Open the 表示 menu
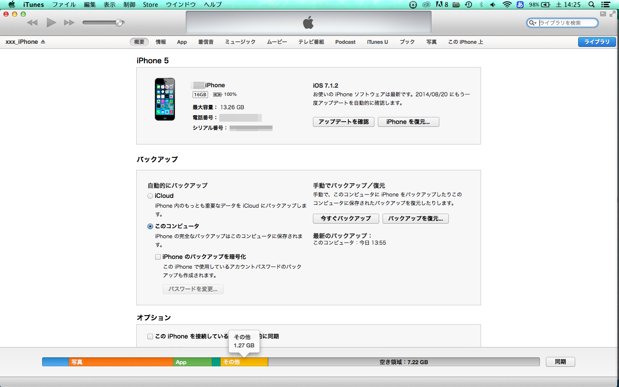Image resolution: width=619 pixels, height=387 pixels. pyautogui.click(x=110, y=5)
